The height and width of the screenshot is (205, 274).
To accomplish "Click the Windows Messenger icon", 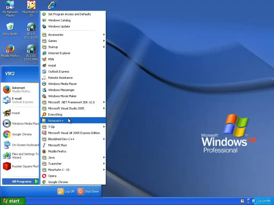I will 44,90.
